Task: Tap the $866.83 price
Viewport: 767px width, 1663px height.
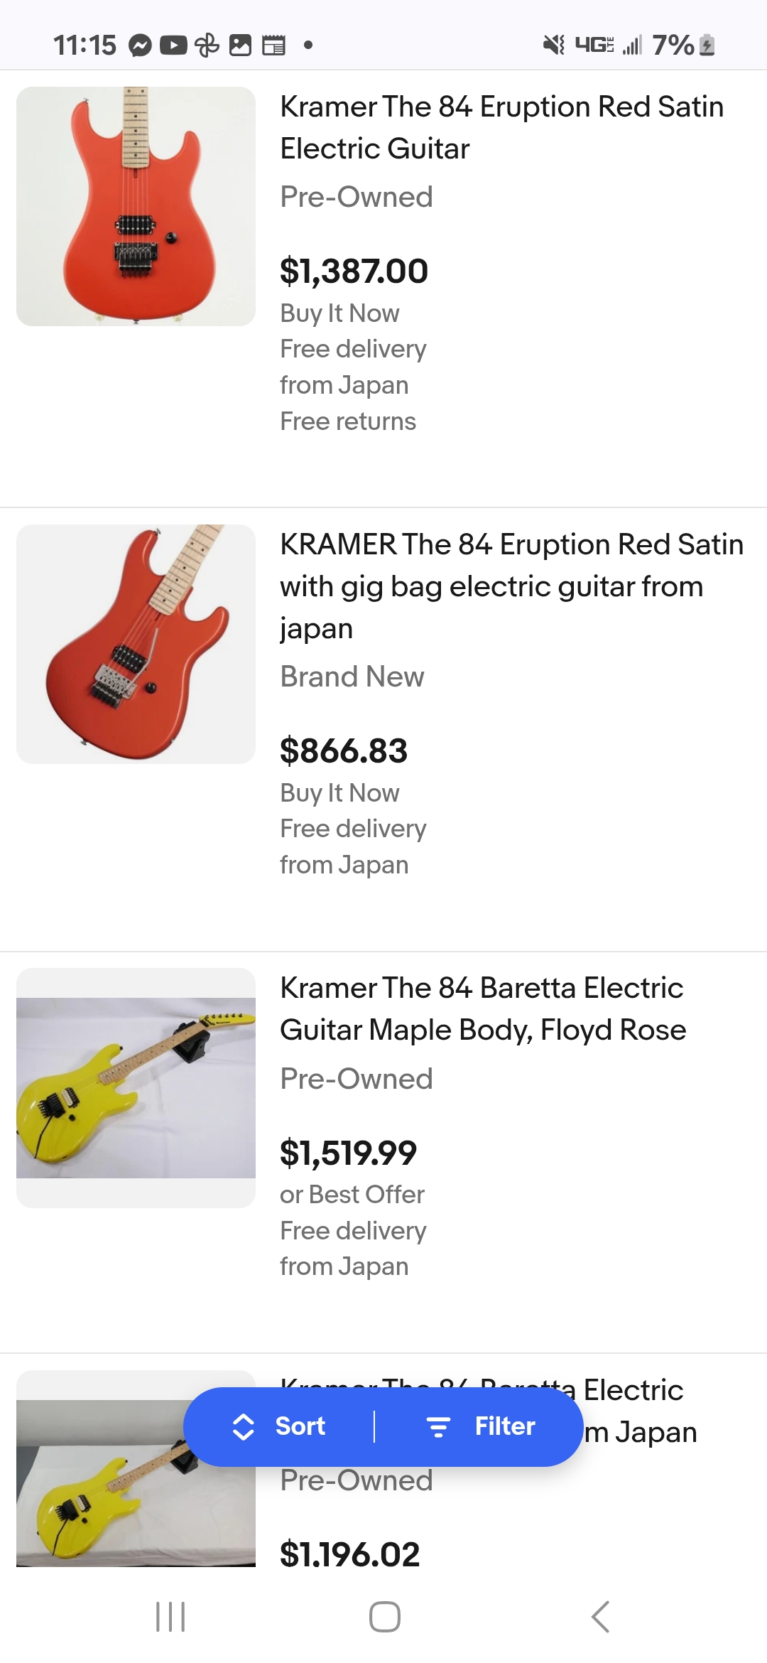Action: tap(344, 751)
